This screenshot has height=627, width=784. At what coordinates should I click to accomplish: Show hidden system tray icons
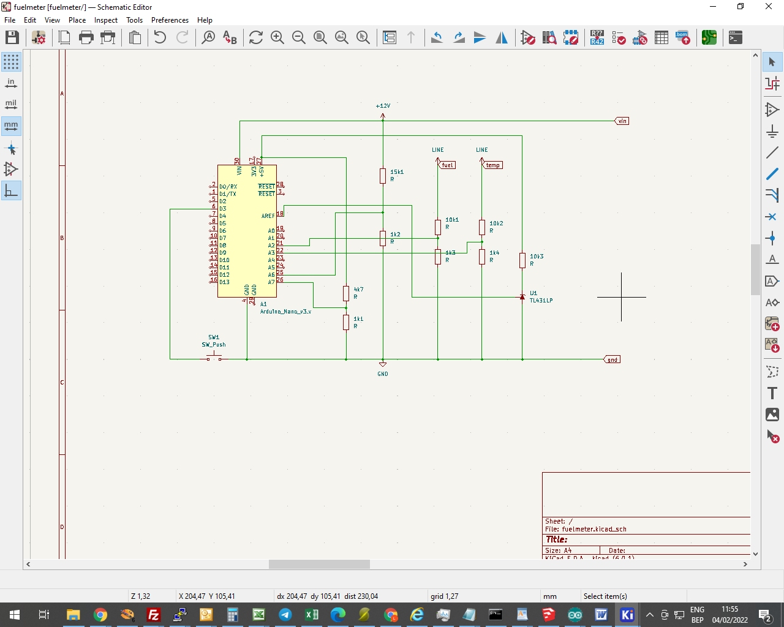[650, 615]
